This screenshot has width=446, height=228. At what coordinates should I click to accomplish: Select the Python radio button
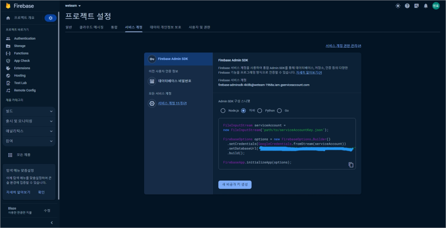259,111
